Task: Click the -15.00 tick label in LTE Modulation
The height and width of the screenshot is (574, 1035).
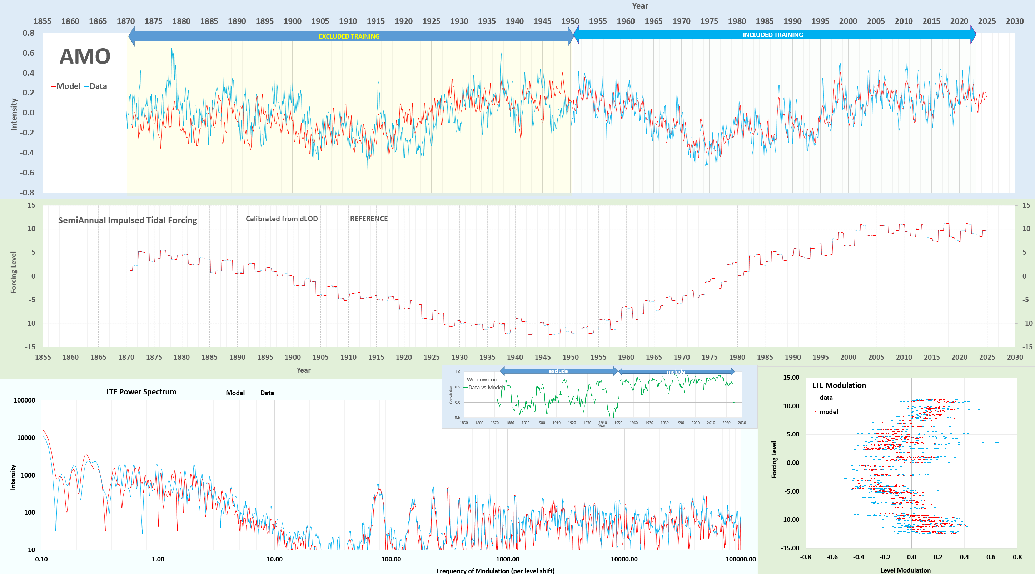Action: (x=790, y=548)
